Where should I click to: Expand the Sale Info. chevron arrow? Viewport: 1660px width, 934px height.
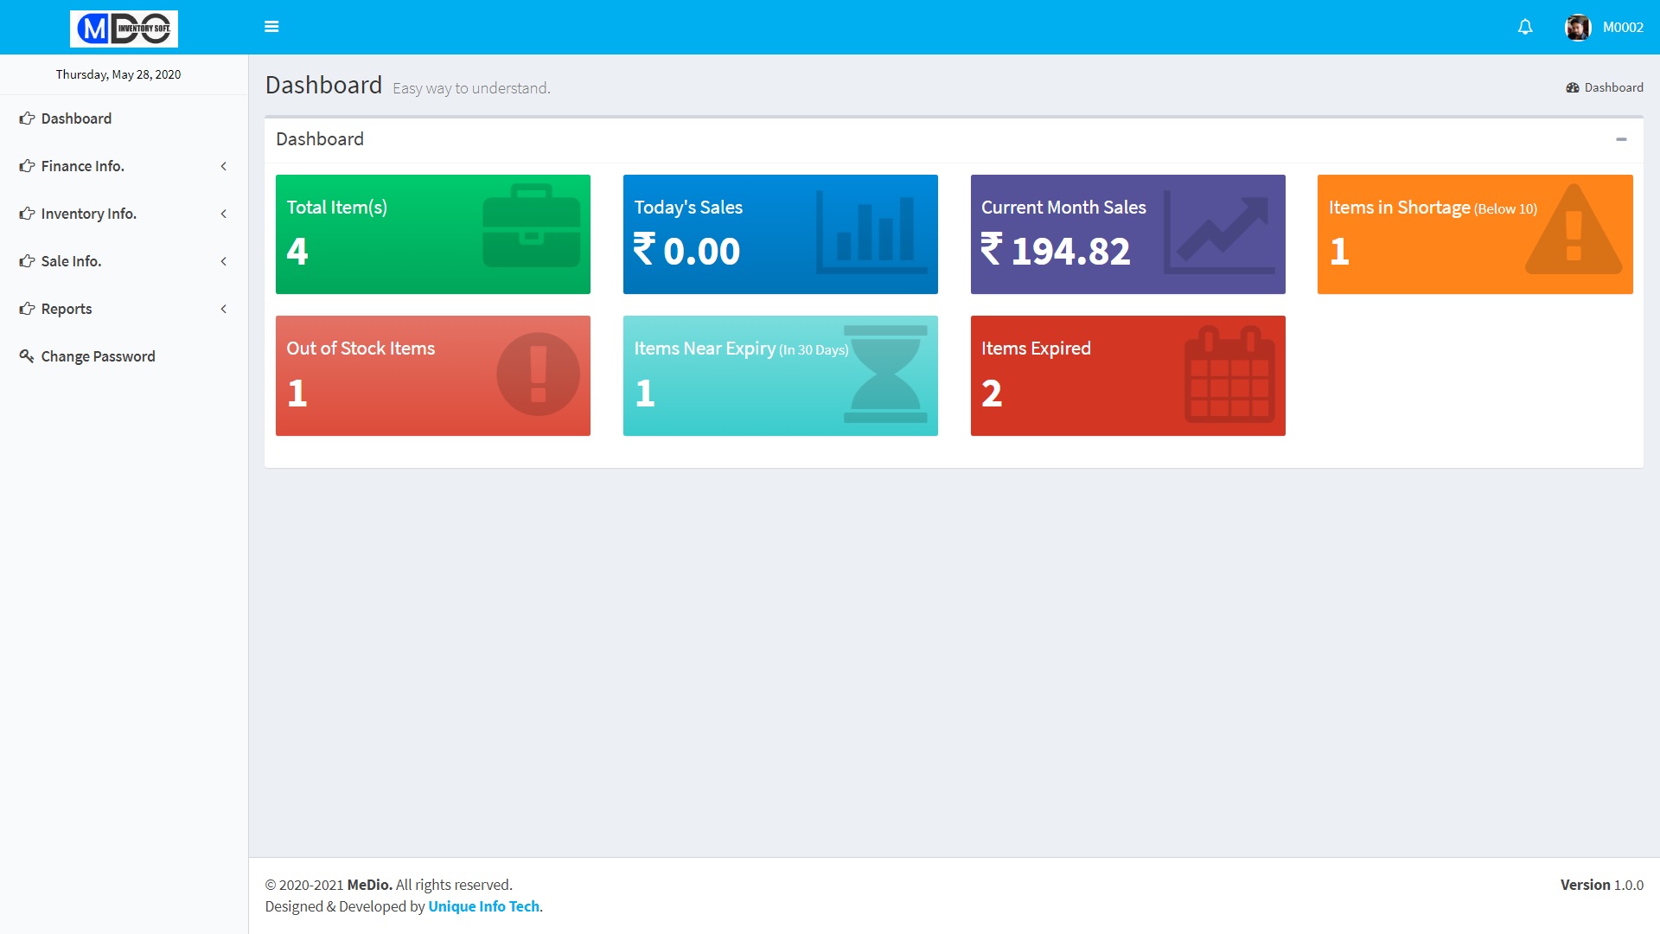224,261
